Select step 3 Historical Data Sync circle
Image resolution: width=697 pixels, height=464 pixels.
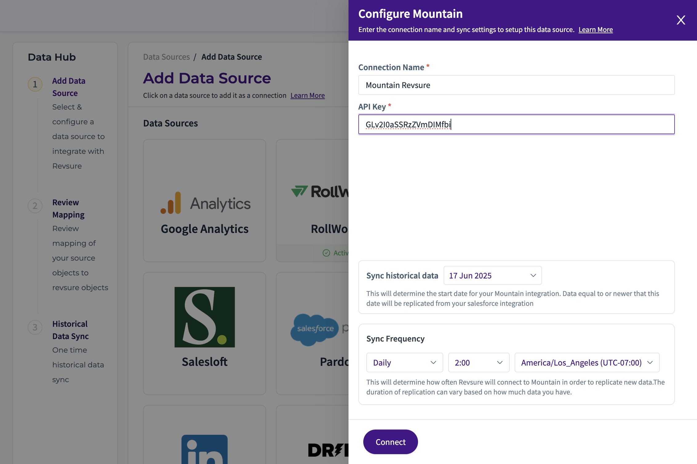point(35,327)
